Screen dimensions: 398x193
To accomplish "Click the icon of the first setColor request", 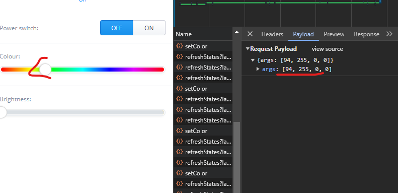I will pos(180,46).
